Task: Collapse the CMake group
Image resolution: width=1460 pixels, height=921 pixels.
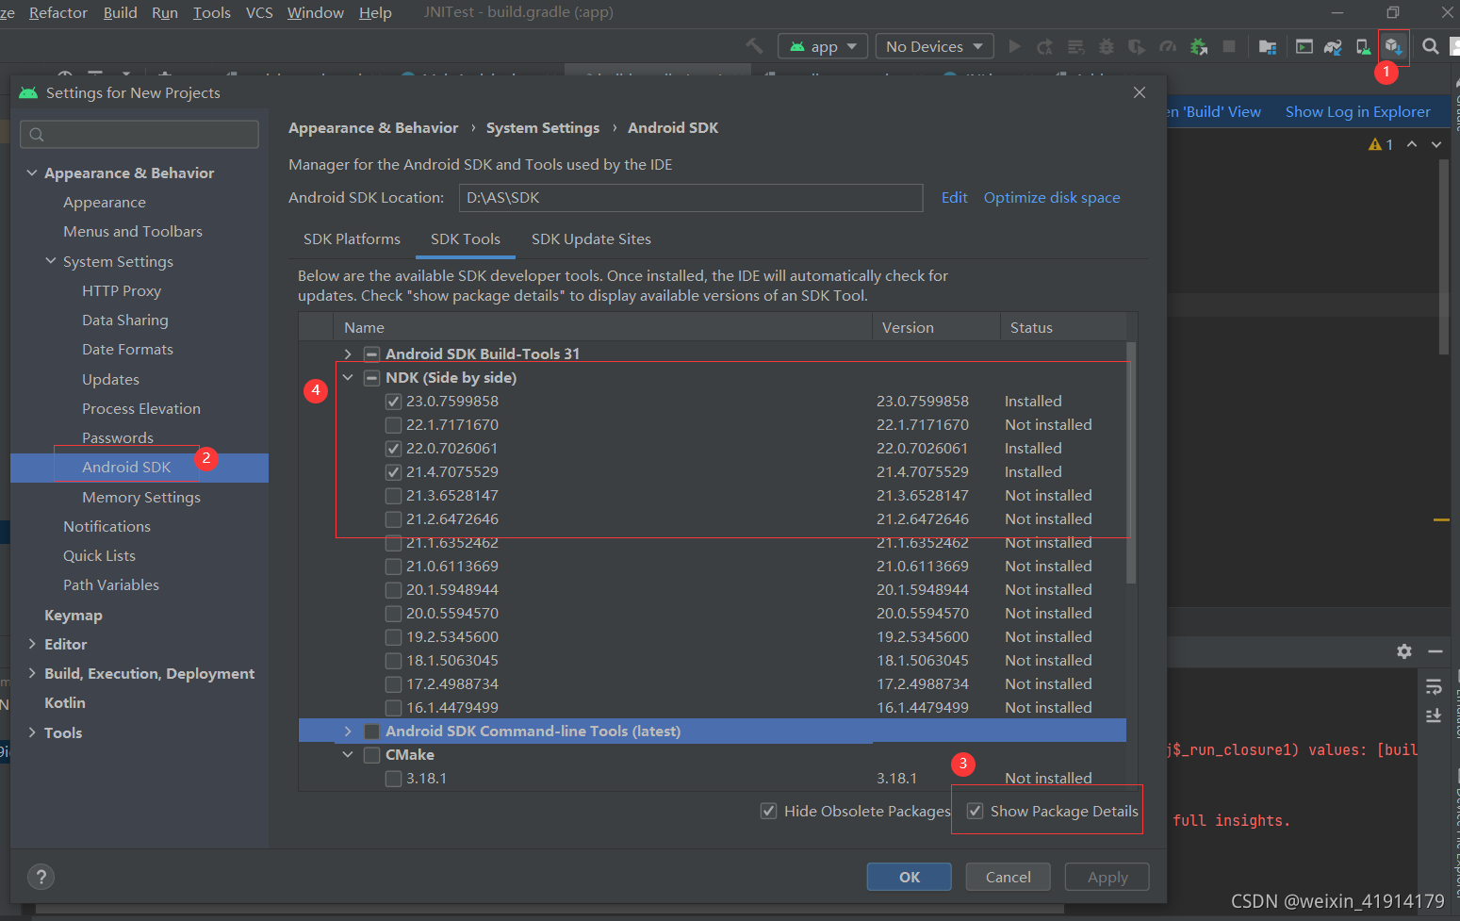Action: pos(348,755)
